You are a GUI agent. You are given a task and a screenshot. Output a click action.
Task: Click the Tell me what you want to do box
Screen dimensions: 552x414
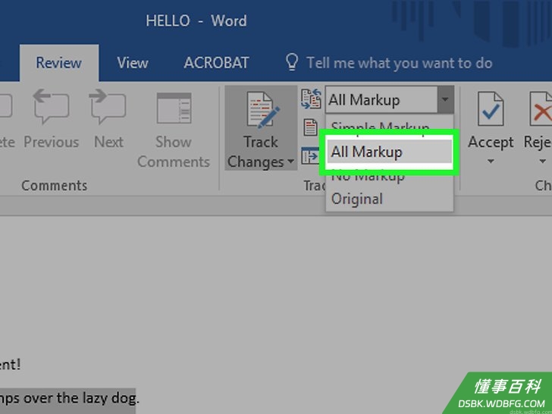tap(399, 64)
